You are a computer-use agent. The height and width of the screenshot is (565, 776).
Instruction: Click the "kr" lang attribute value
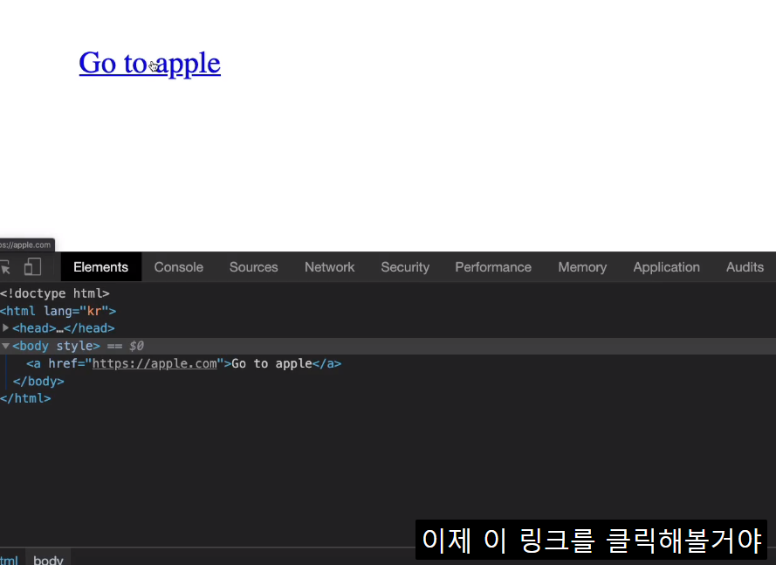(94, 311)
